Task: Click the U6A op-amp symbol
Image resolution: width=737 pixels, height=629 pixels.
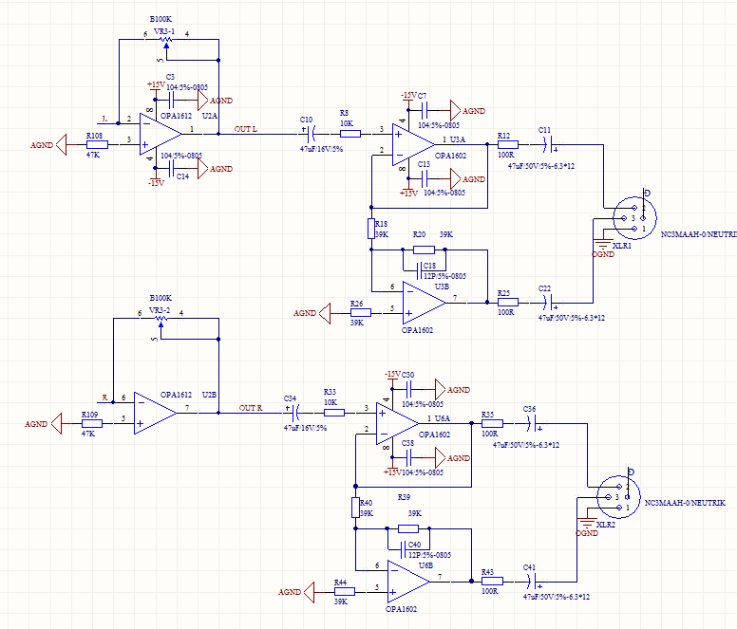Action: point(398,423)
